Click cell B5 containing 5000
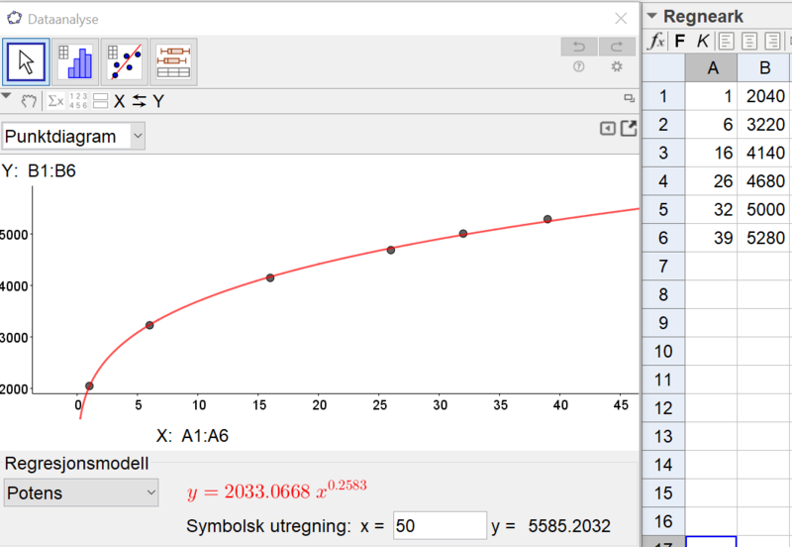 (763, 209)
